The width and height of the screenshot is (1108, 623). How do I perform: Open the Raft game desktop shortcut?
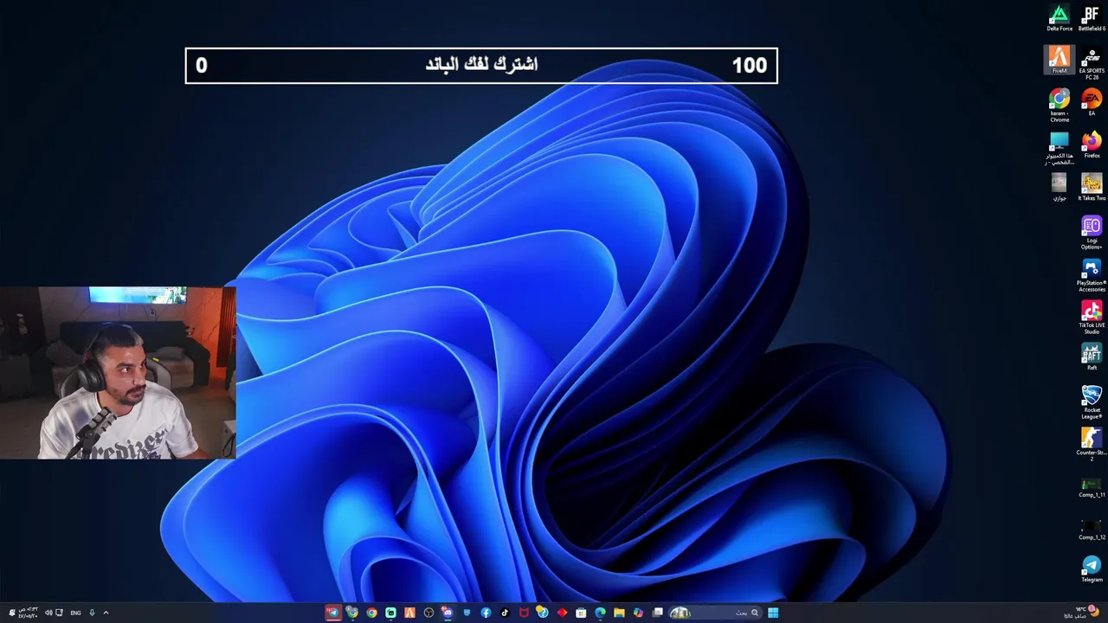coord(1092,356)
